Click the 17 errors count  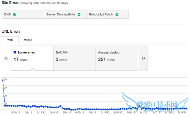click(x=21, y=60)
